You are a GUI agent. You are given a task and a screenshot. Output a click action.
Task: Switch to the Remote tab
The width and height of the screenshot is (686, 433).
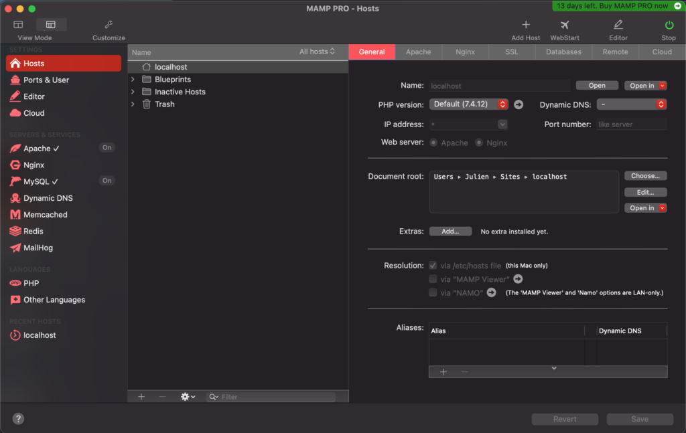pyautogui.click(x=615, y=52)
